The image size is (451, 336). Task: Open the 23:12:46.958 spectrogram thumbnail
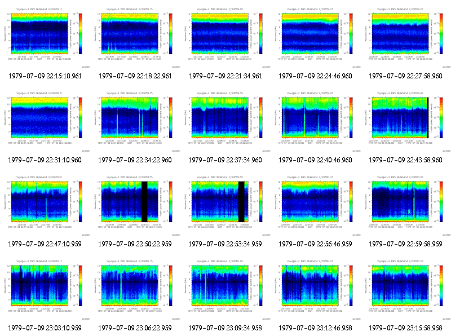pyautogui.click(x=316, y=289)
